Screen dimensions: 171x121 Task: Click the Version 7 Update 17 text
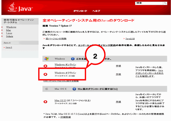pos(60,26)
